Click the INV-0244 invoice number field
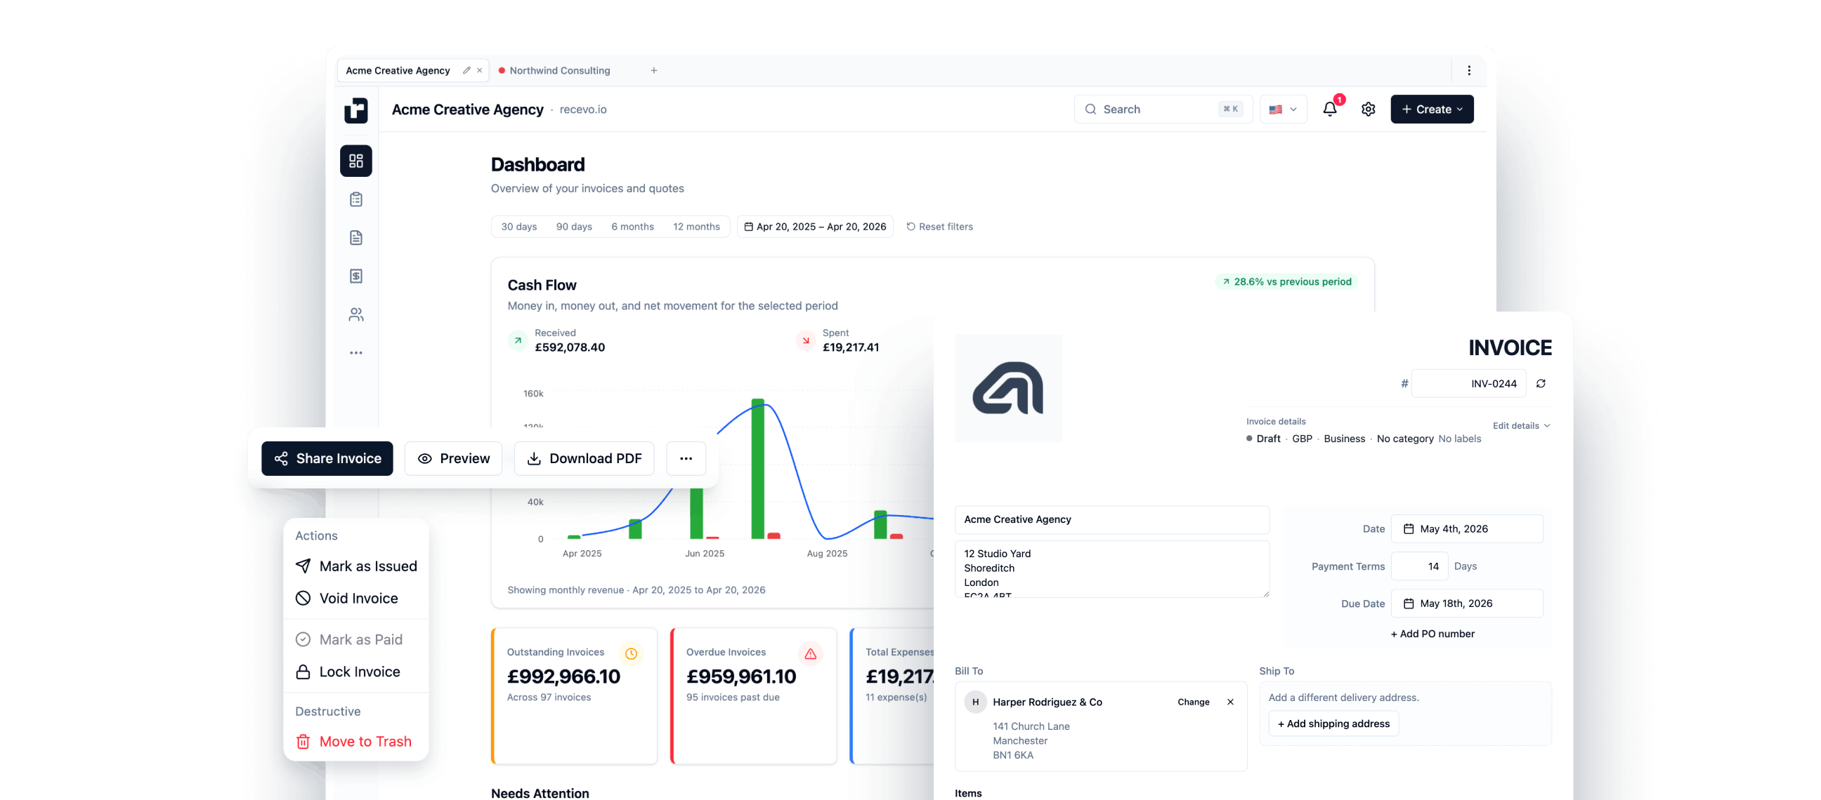This screenshot has width=1821, height=800. (1468, 383)
